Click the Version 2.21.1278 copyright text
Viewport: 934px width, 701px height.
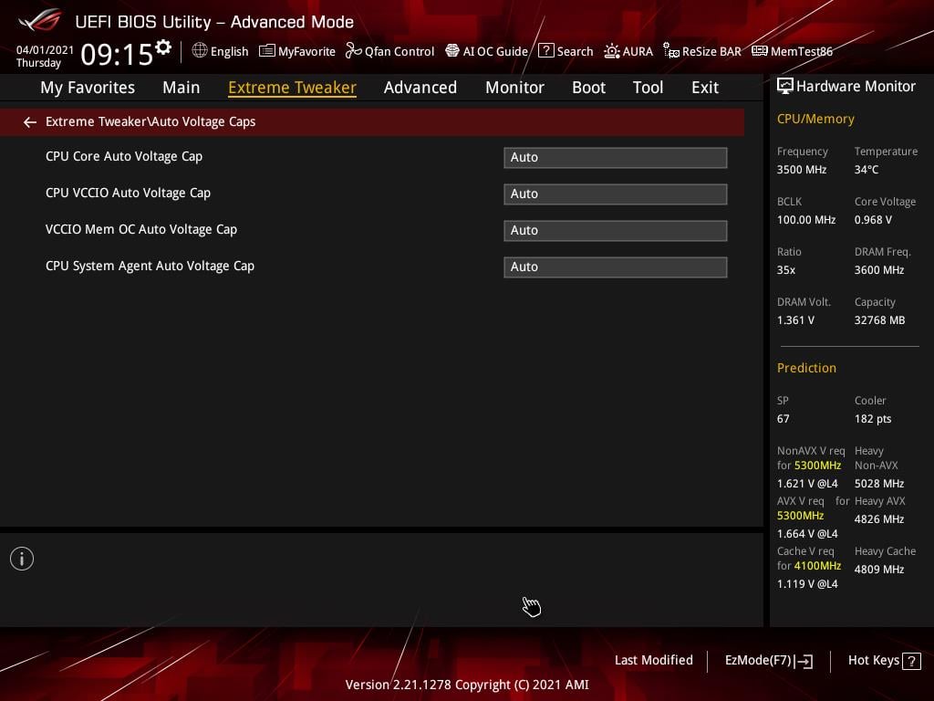pyautogui.click(x=467, y=685)
